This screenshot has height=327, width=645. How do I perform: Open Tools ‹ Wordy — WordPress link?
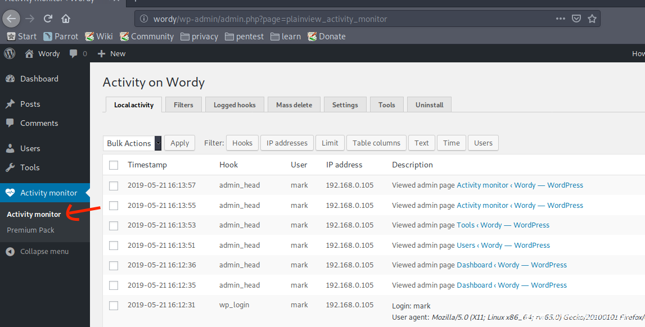tap(503, 225)
